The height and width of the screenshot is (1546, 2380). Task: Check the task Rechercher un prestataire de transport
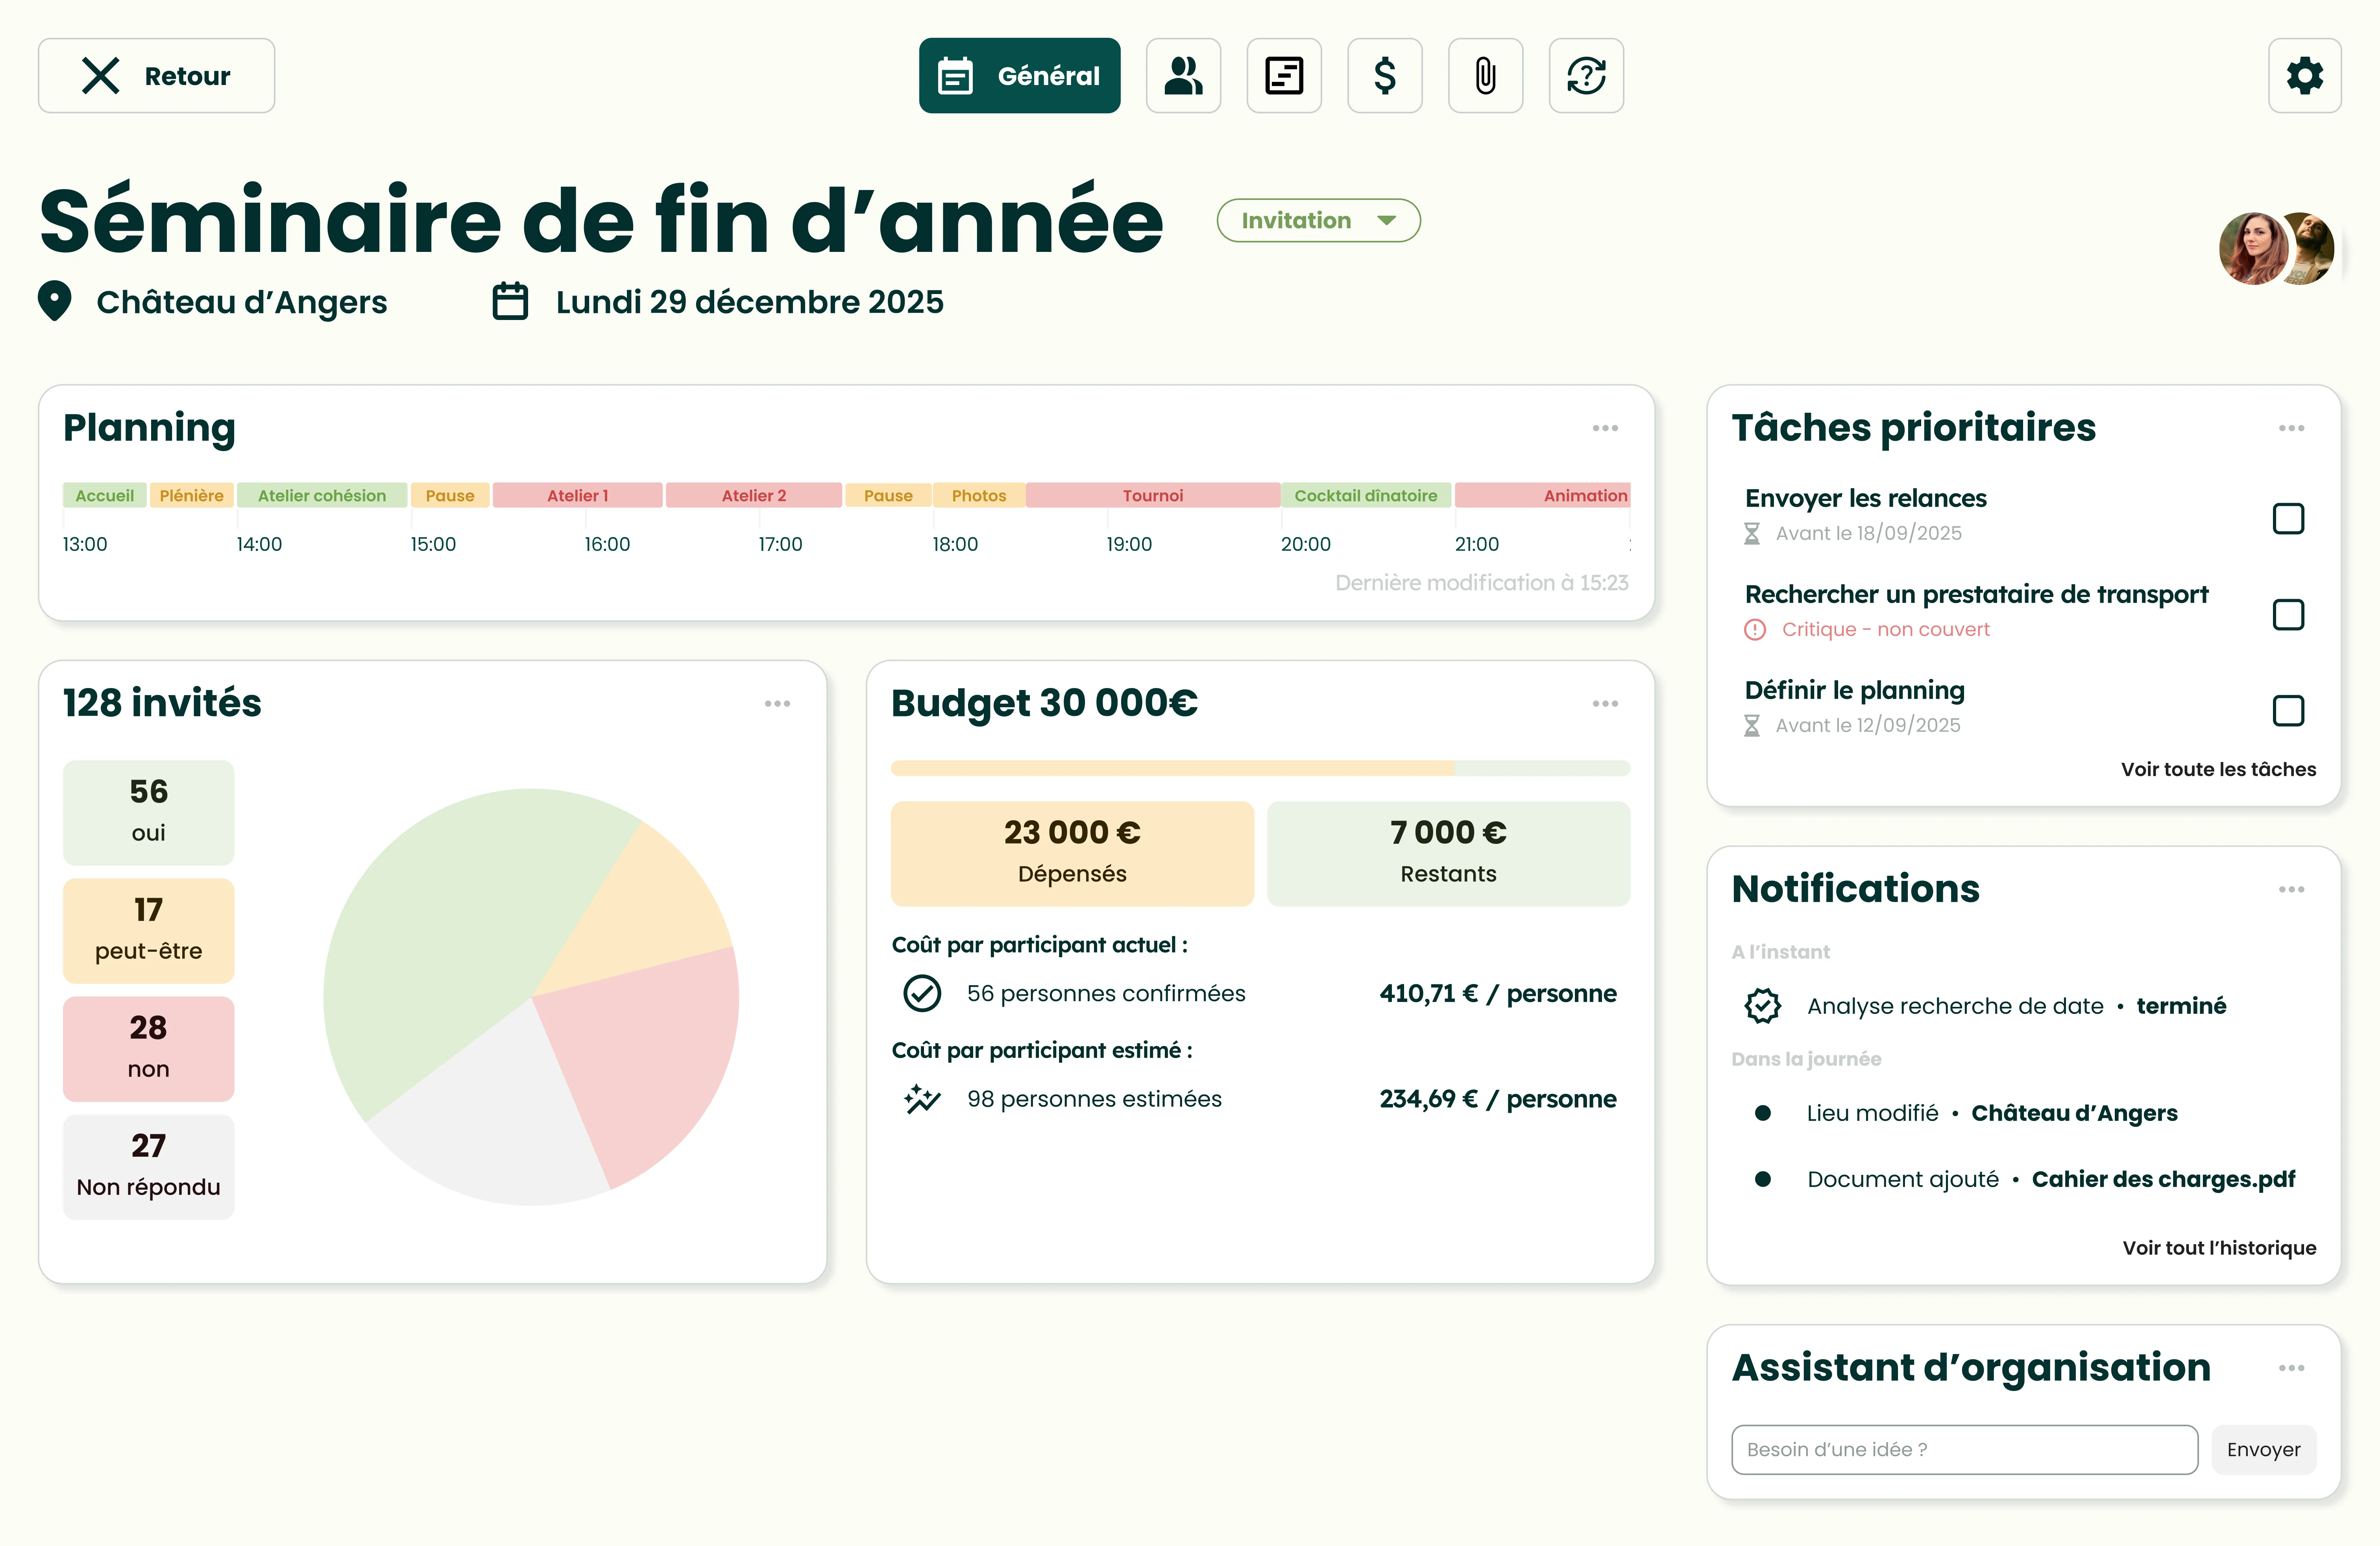2288,614
